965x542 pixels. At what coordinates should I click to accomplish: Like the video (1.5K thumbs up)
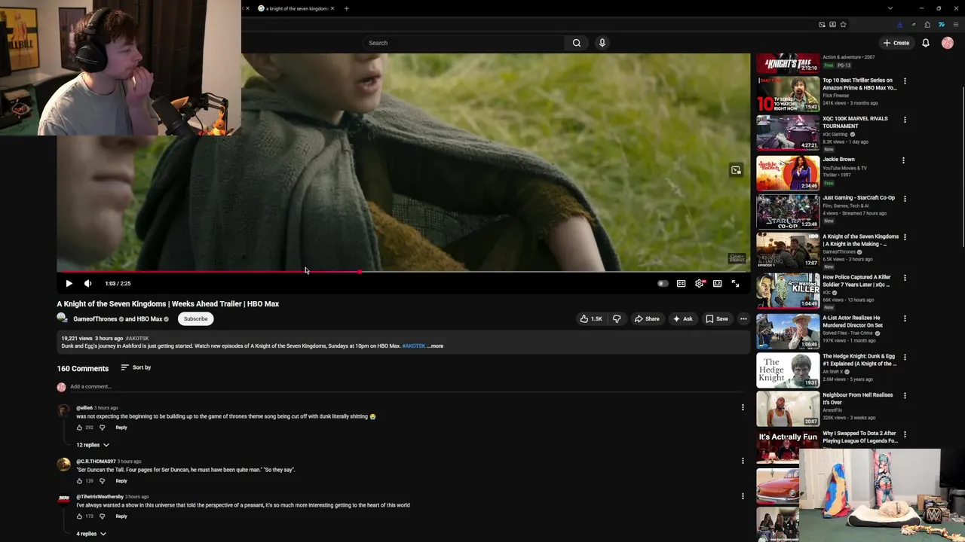[590, 318]
